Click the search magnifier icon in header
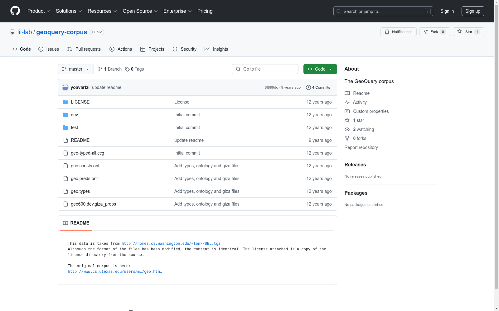This screenshot has width=499, height=311. (339, 11)
